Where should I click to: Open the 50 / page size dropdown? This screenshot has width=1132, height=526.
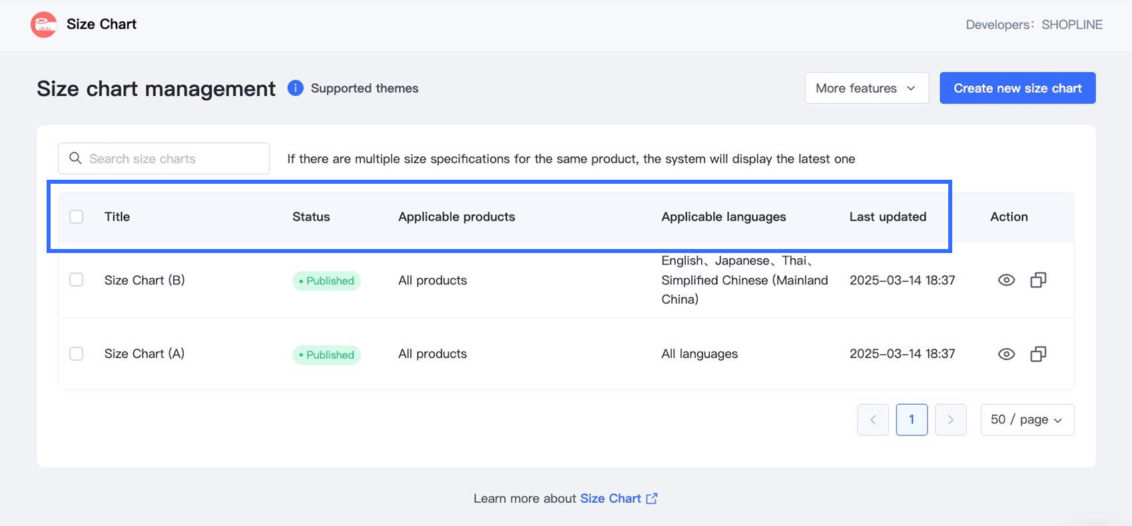click(x=1027, y=419)
